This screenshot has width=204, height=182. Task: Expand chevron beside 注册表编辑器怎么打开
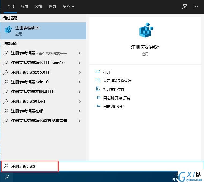point(80,72)
